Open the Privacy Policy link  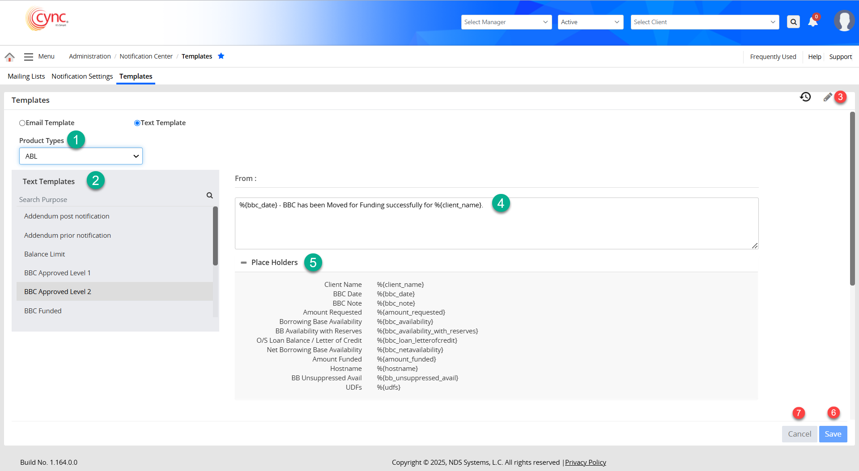coord(585,463)
